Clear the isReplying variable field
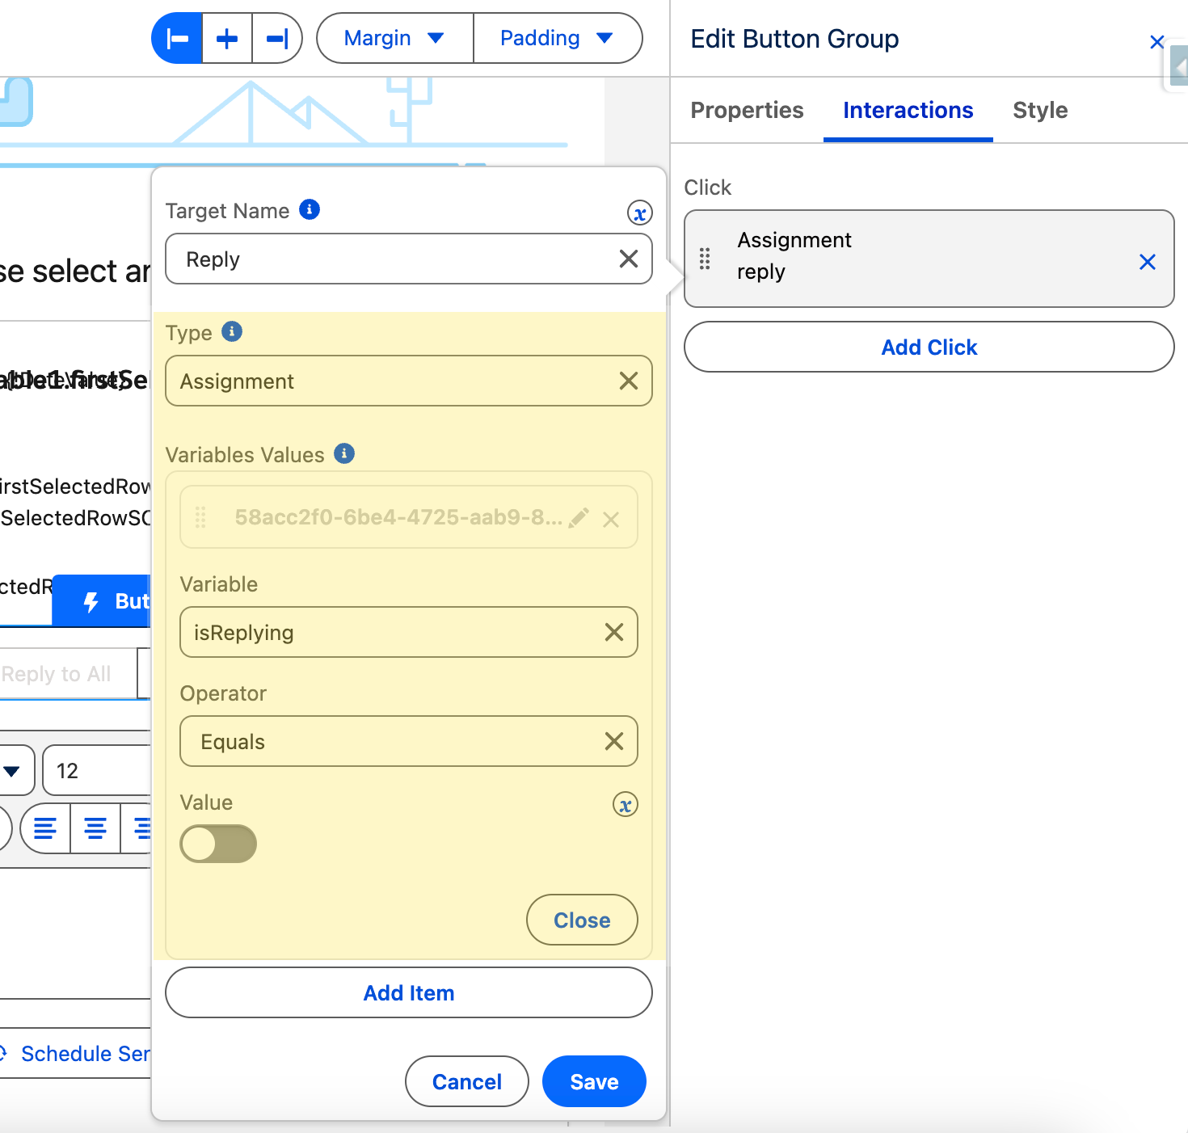This screenshot has height=1133, width=1188. click(613, 633)
